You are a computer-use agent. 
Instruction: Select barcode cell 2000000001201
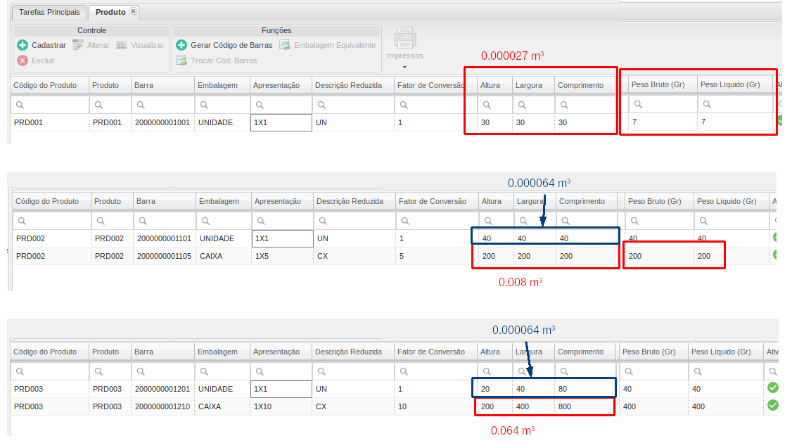point(162,389)
